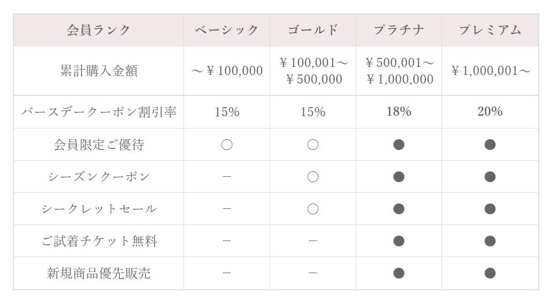Click the バースデークーポン割引率 row label
This screenshot has height=301, width=550.
point(98,112)
